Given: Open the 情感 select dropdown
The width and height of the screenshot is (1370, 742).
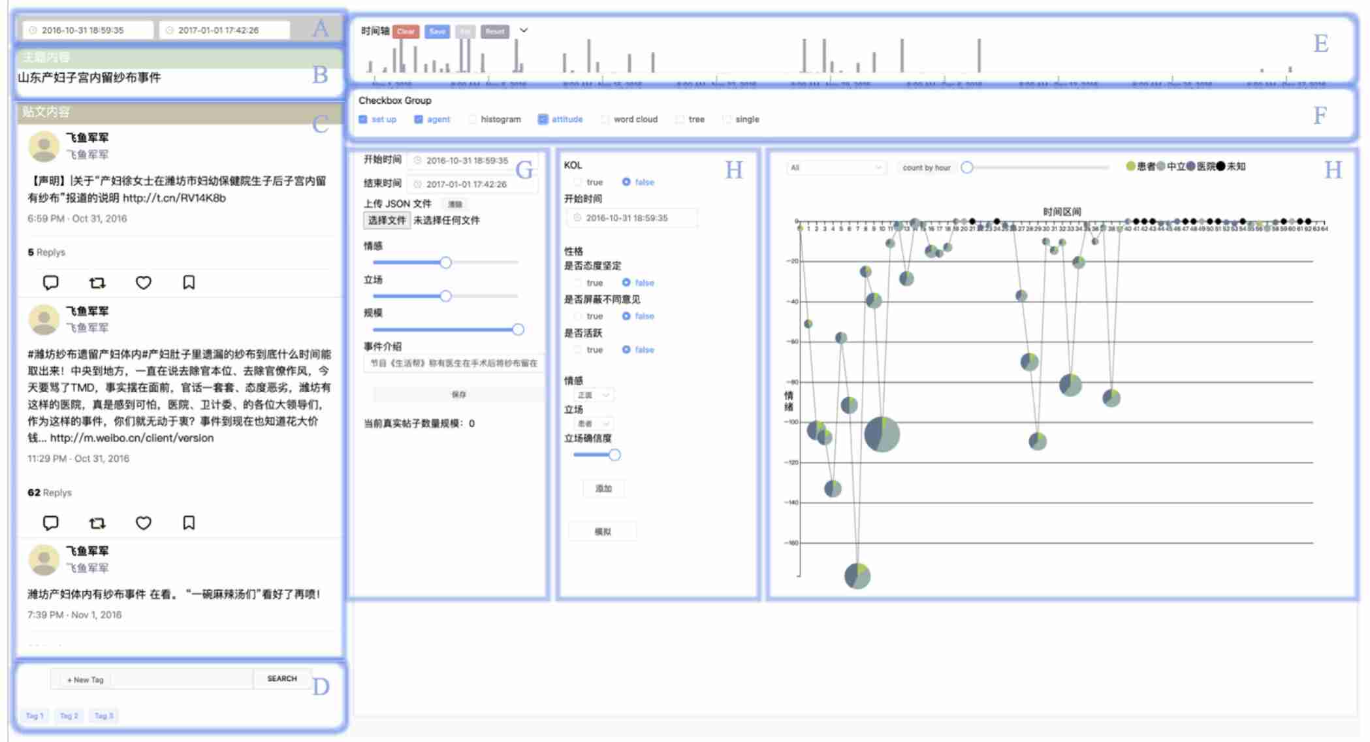Looking at the screenshot, I should (593, 395).
